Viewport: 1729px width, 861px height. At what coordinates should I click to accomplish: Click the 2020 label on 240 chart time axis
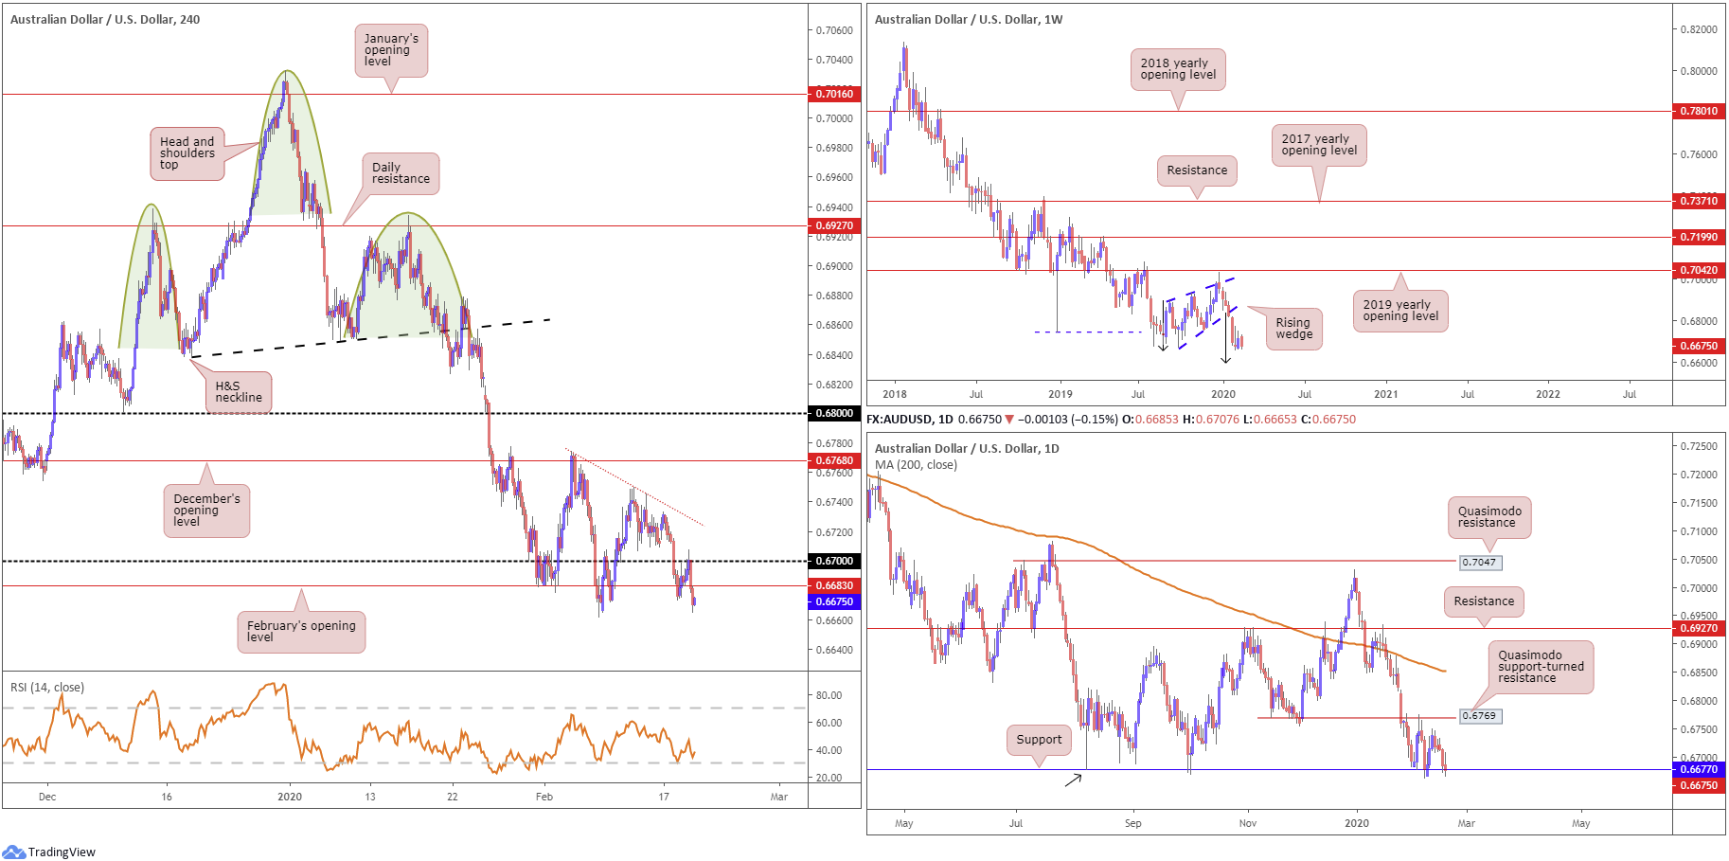click(290, 797)
